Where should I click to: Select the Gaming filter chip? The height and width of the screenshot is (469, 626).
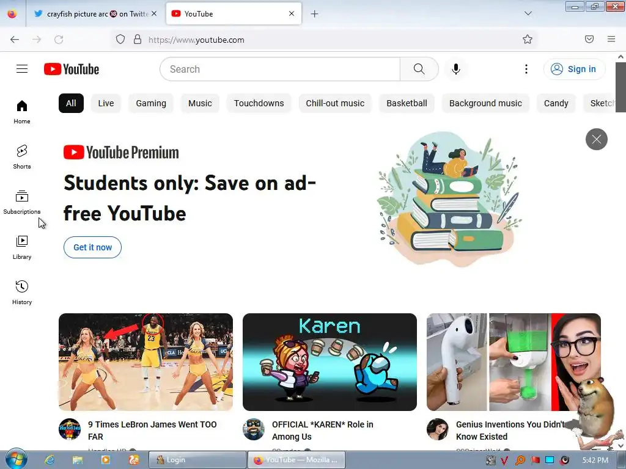click(151, 103)
